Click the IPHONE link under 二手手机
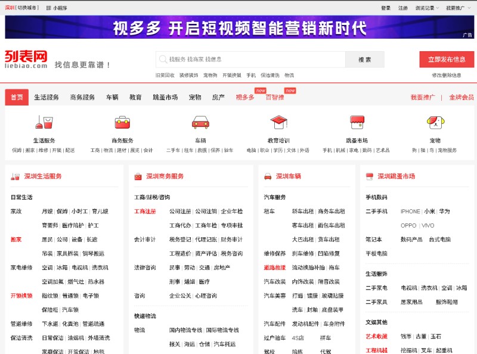477x354 pixels. coord(410,212)
